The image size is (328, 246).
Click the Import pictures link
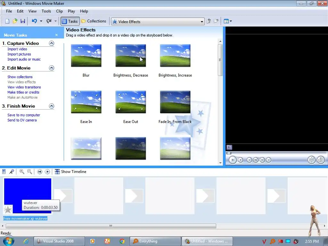pyautogui.click(x=19, y=54)
